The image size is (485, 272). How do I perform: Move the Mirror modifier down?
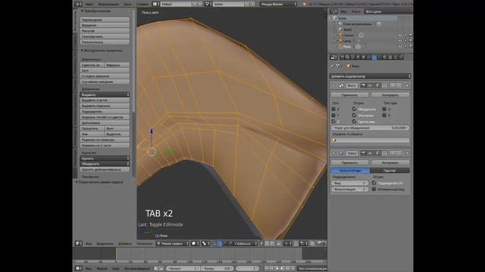[399, 85]
